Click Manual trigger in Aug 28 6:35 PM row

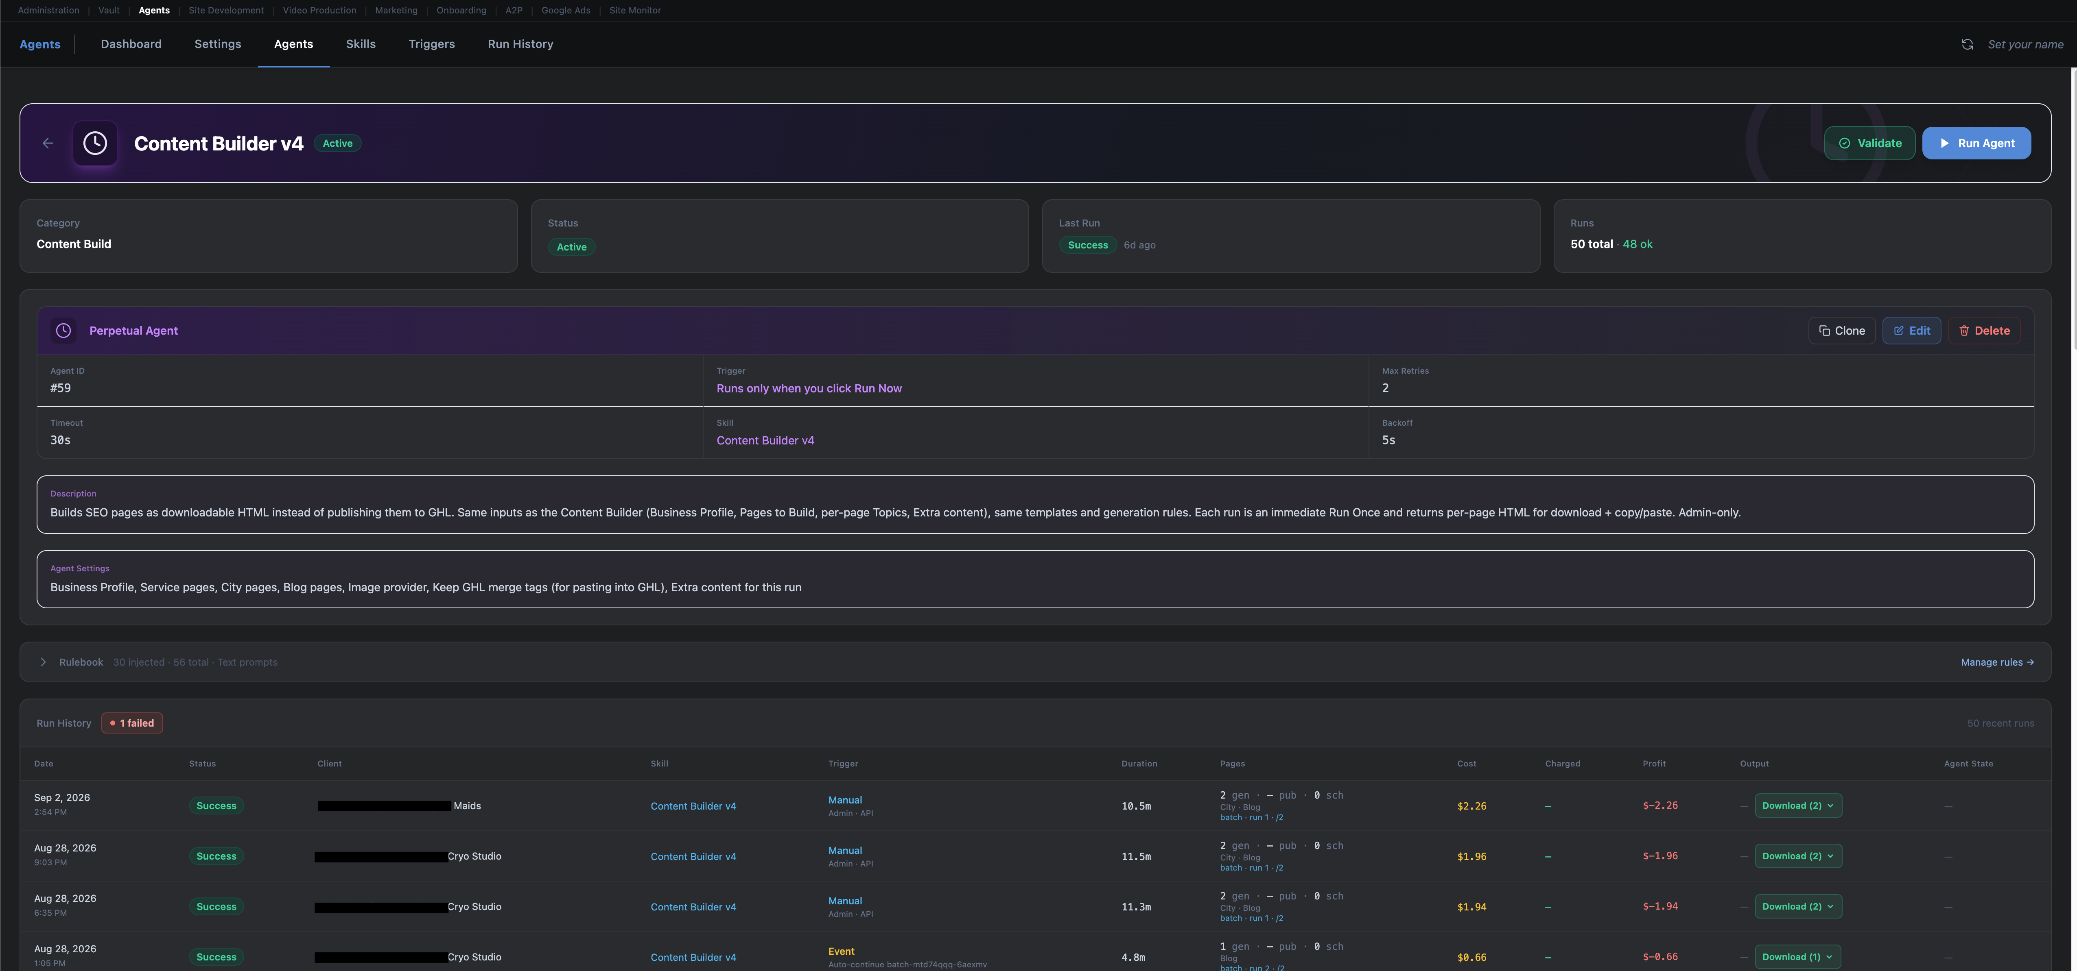tap(845, 901)
